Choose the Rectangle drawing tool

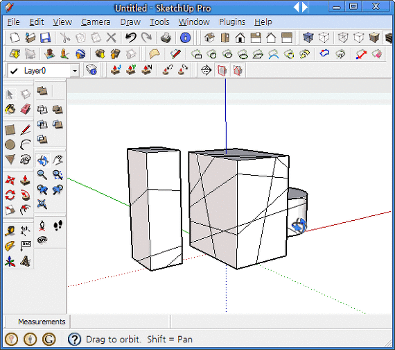pyautogui.click(x=10, y=130)
